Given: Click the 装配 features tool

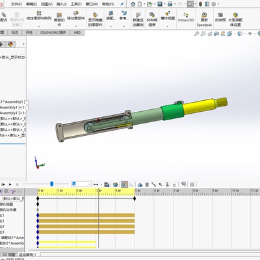Looking at the screenshot, I should pyautogui.click(x=111, y=16).
